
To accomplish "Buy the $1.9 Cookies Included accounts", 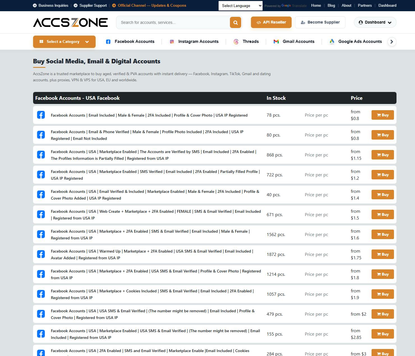I will coord(383,294).
